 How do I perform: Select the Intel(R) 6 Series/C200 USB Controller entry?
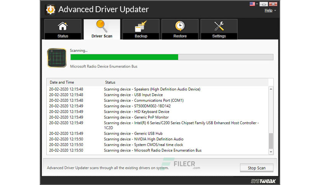point(158,125)
